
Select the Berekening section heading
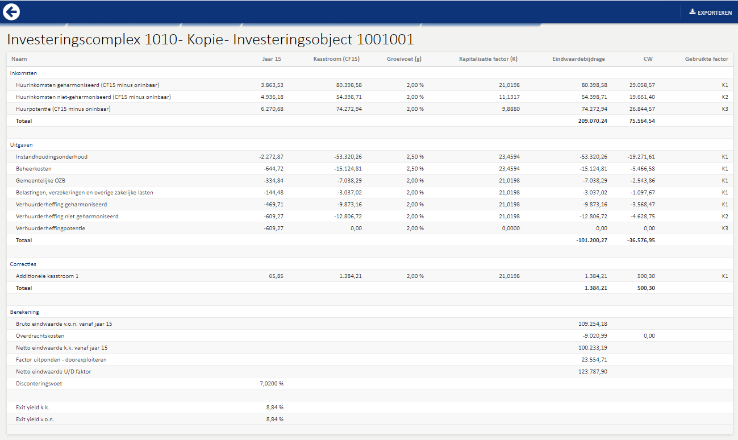pyautogui.click(x=24, y=312)
